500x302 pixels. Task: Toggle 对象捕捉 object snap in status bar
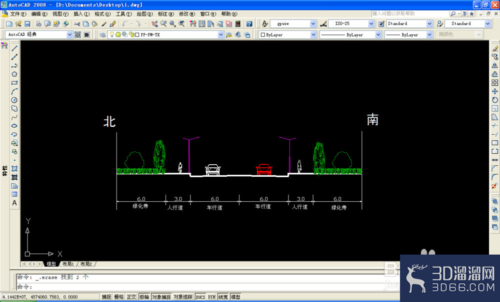point(161,297)
